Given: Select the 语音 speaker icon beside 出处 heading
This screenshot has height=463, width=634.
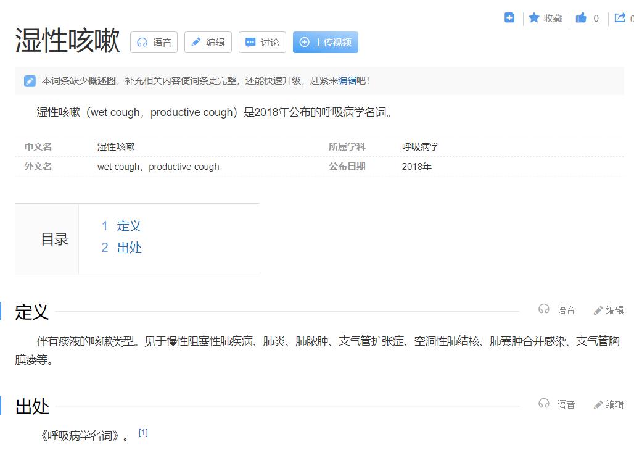Looking at the screenshot, I should [x=544, y=404].
